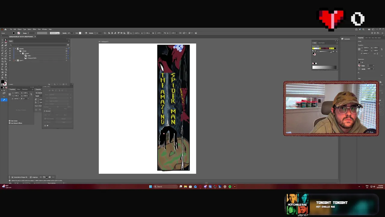Click the Home icon beside File menu
This screenshot has width=385, height=217.
click(5, 29)
